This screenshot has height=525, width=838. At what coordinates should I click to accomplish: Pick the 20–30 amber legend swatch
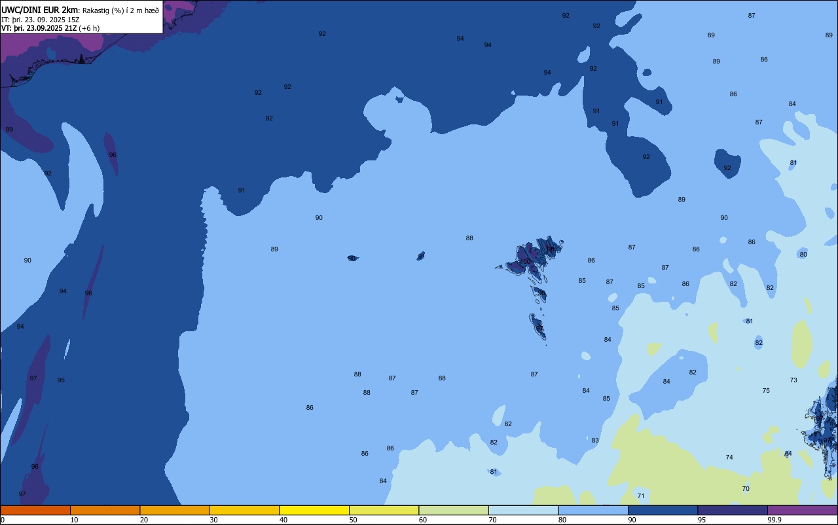click(x=175, y=510)
